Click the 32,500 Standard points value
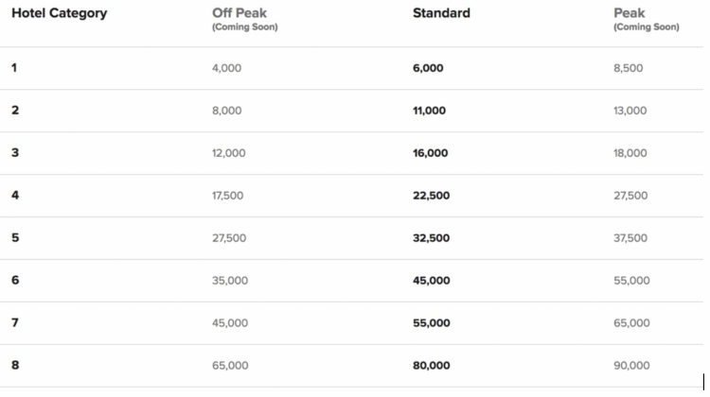710x397 pixels. coord(432,238)
